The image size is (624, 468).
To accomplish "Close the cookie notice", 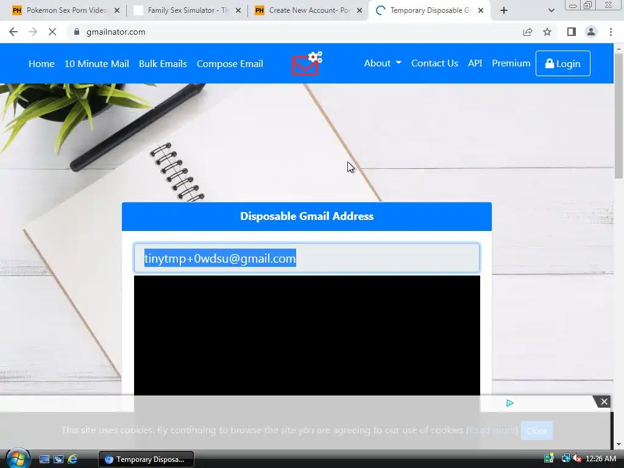I will coord(536,431).
